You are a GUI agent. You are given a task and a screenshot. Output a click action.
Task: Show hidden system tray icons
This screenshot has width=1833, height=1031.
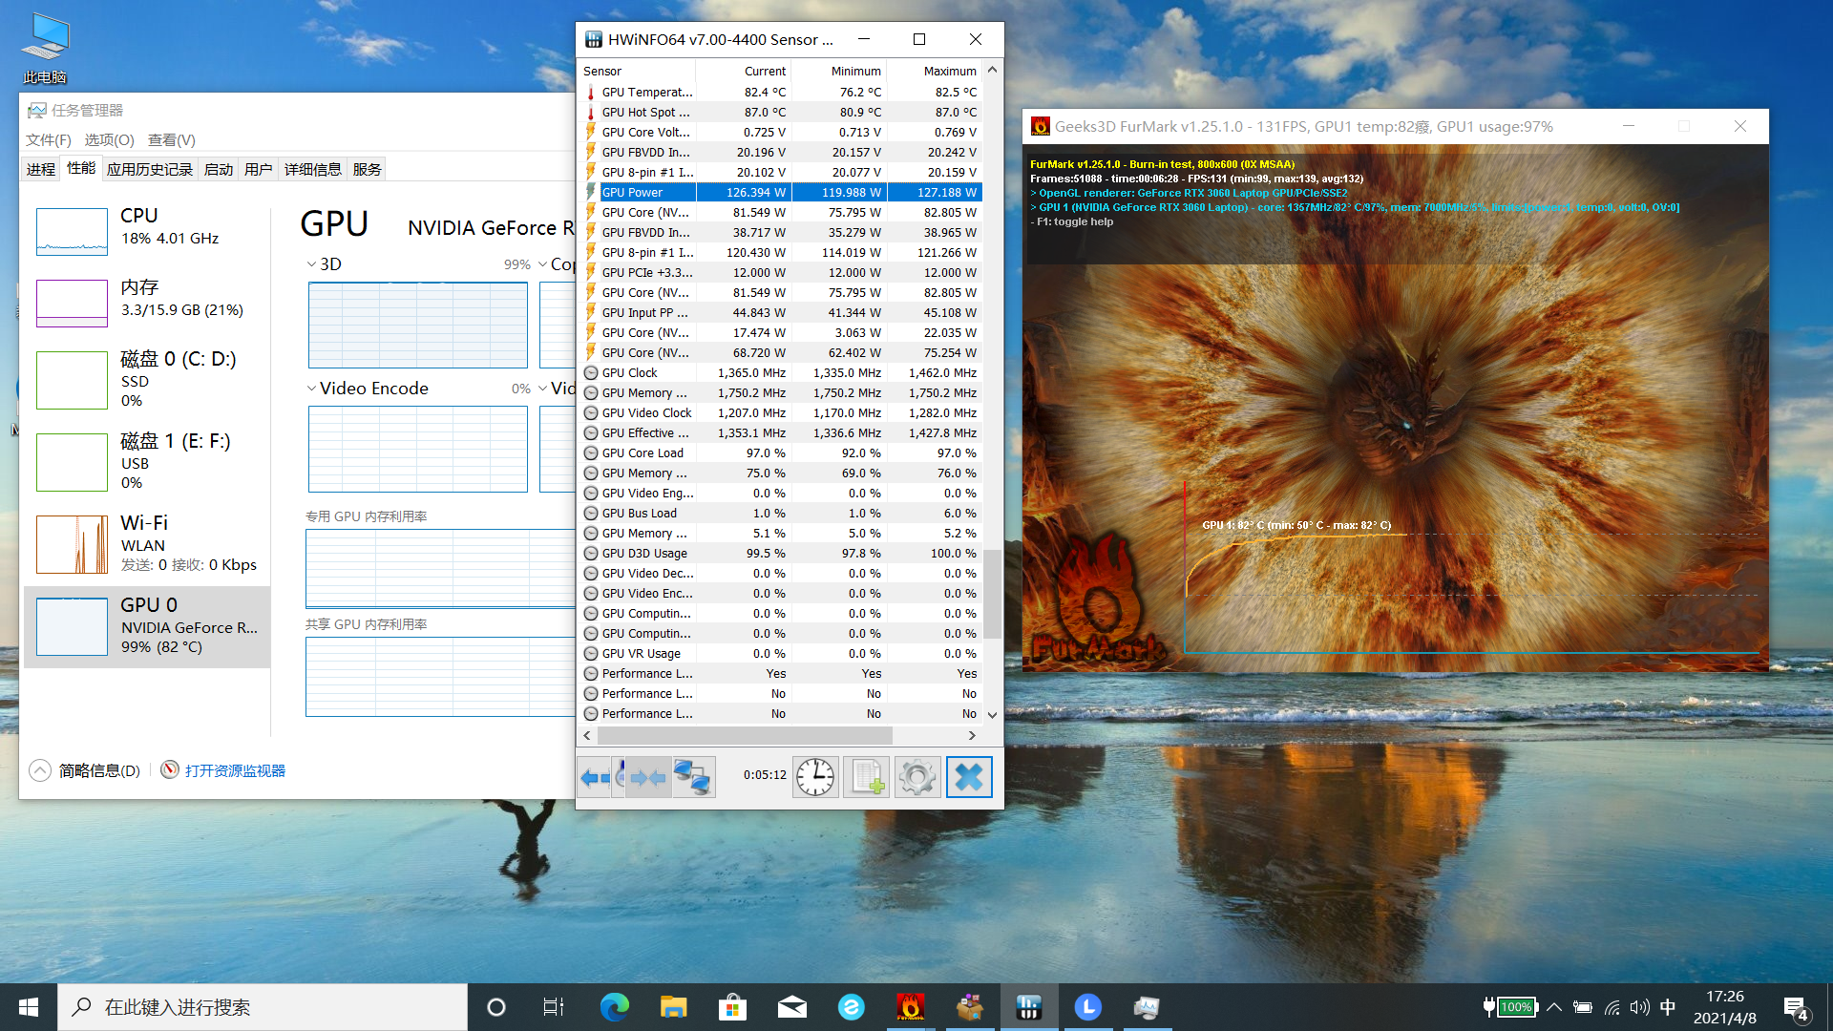coord(1554,1007)
